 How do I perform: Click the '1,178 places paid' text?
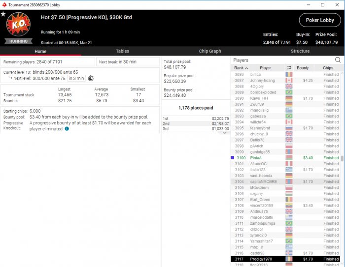pos(196,108)
